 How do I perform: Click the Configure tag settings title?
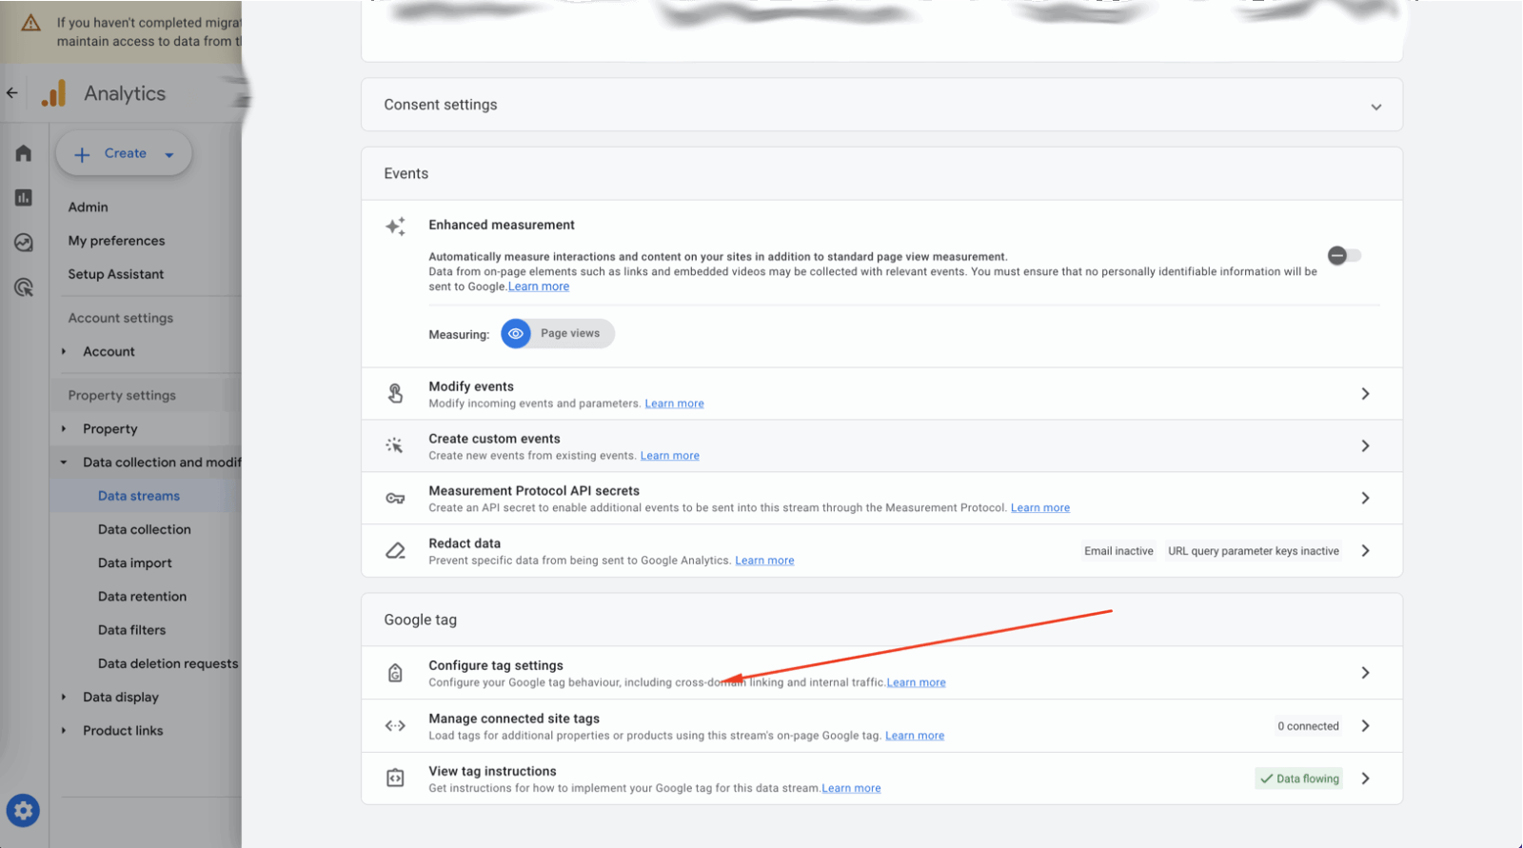point(496,665)
